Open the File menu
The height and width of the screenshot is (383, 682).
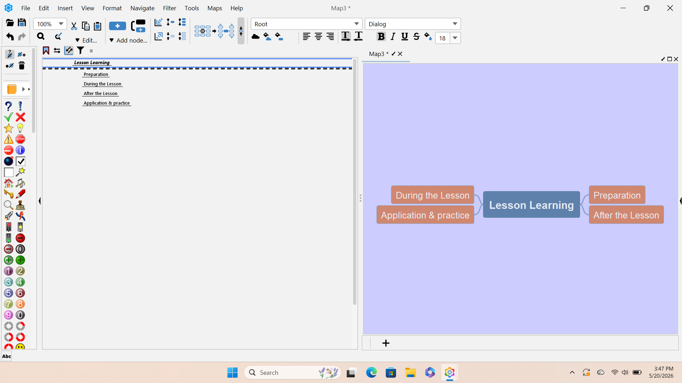click(26, 8)
